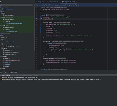Click the build.gradle.kts file icon in the Problems list
The width and height of the screenshot is (117, 106).
click(1, 75)
